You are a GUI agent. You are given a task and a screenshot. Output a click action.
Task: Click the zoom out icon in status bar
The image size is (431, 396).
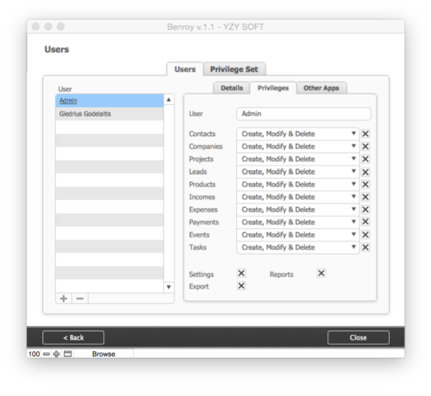pos(46,354)
